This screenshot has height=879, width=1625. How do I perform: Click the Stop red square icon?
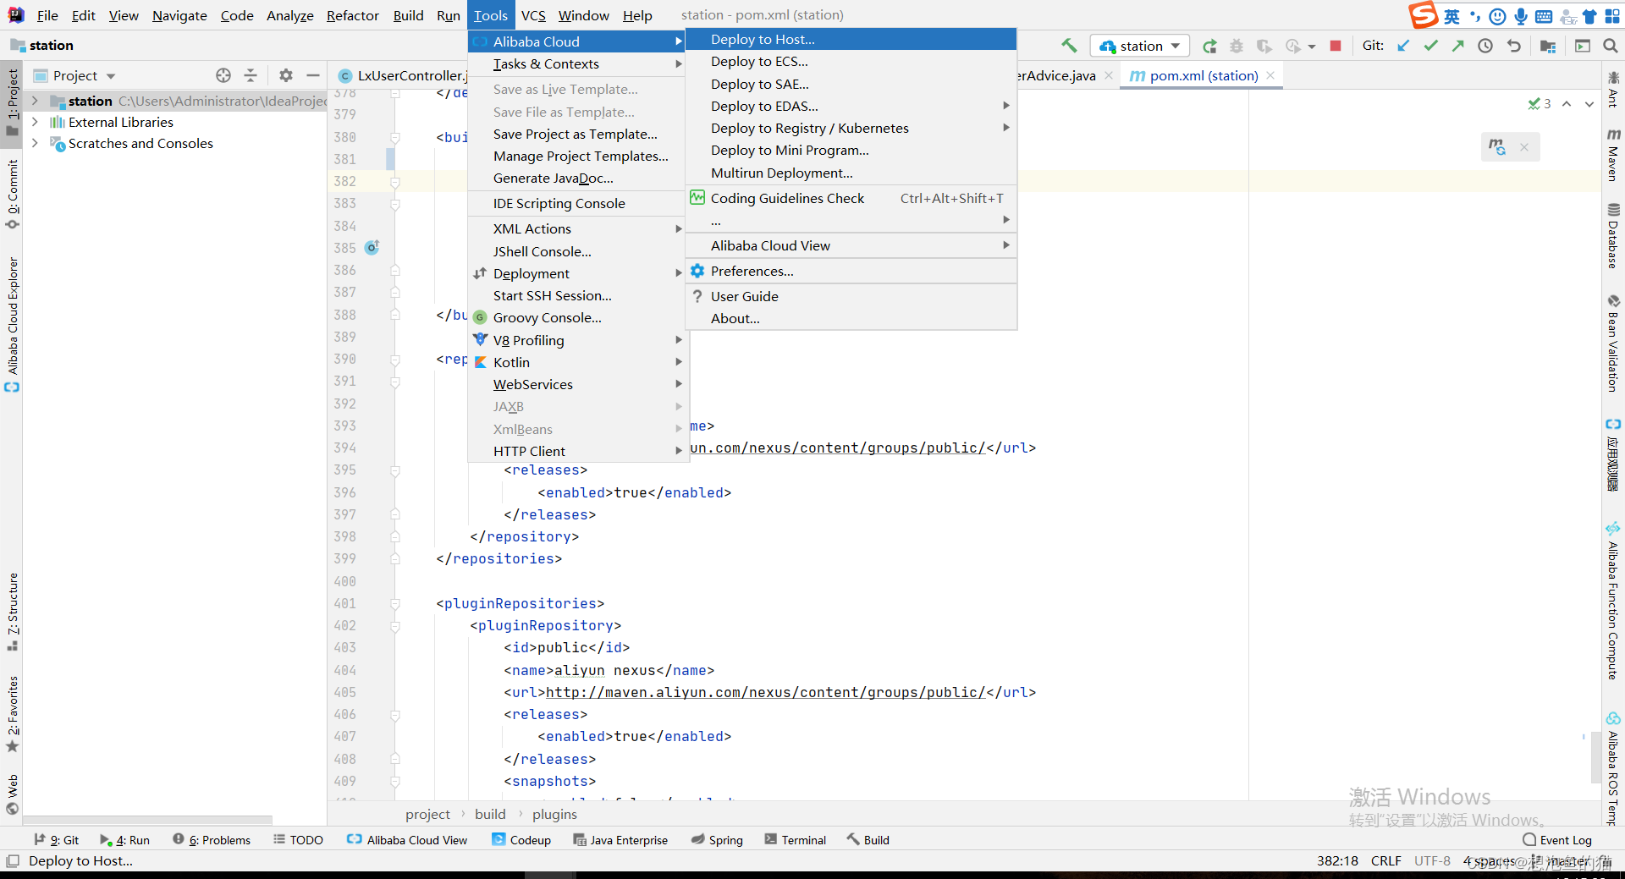[x=1336, y=46]
